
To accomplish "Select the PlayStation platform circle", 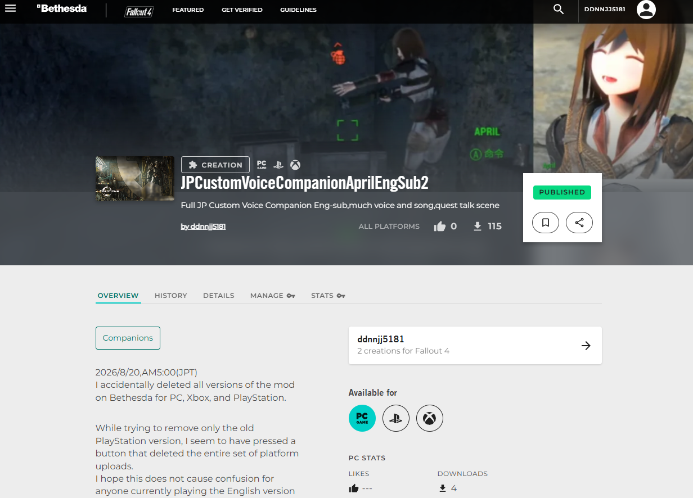I will (396, 418).
